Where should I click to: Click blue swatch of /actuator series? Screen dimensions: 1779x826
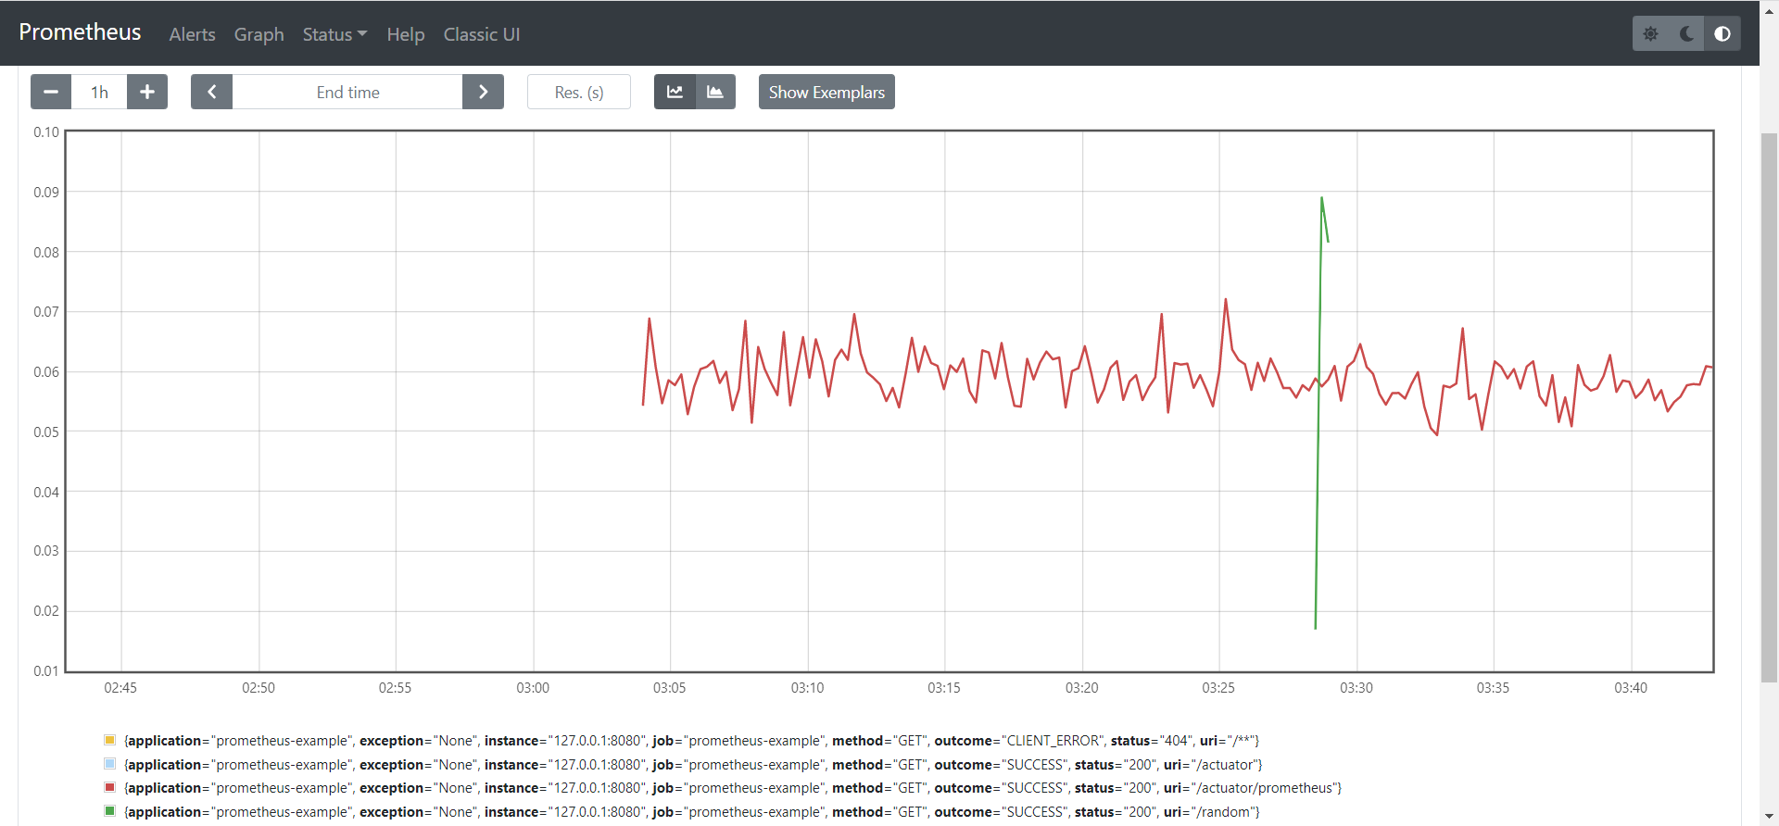point(109,764)
